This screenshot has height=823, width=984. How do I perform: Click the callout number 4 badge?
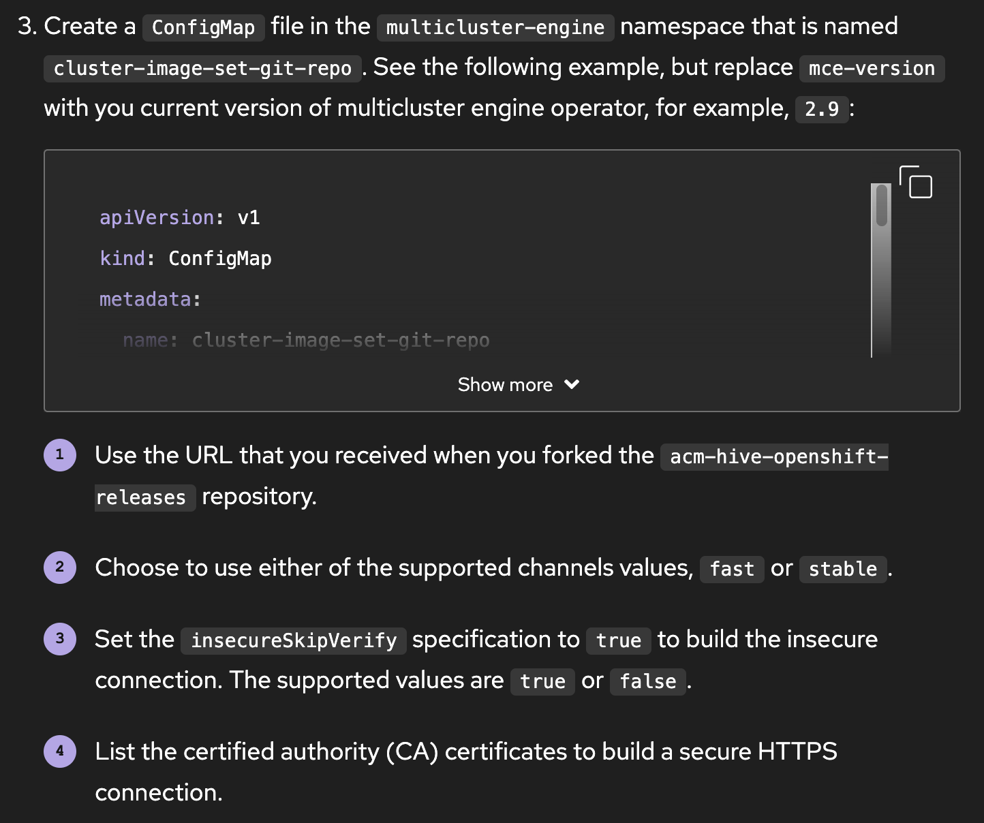pyautogui.click(x=60, y=751)
